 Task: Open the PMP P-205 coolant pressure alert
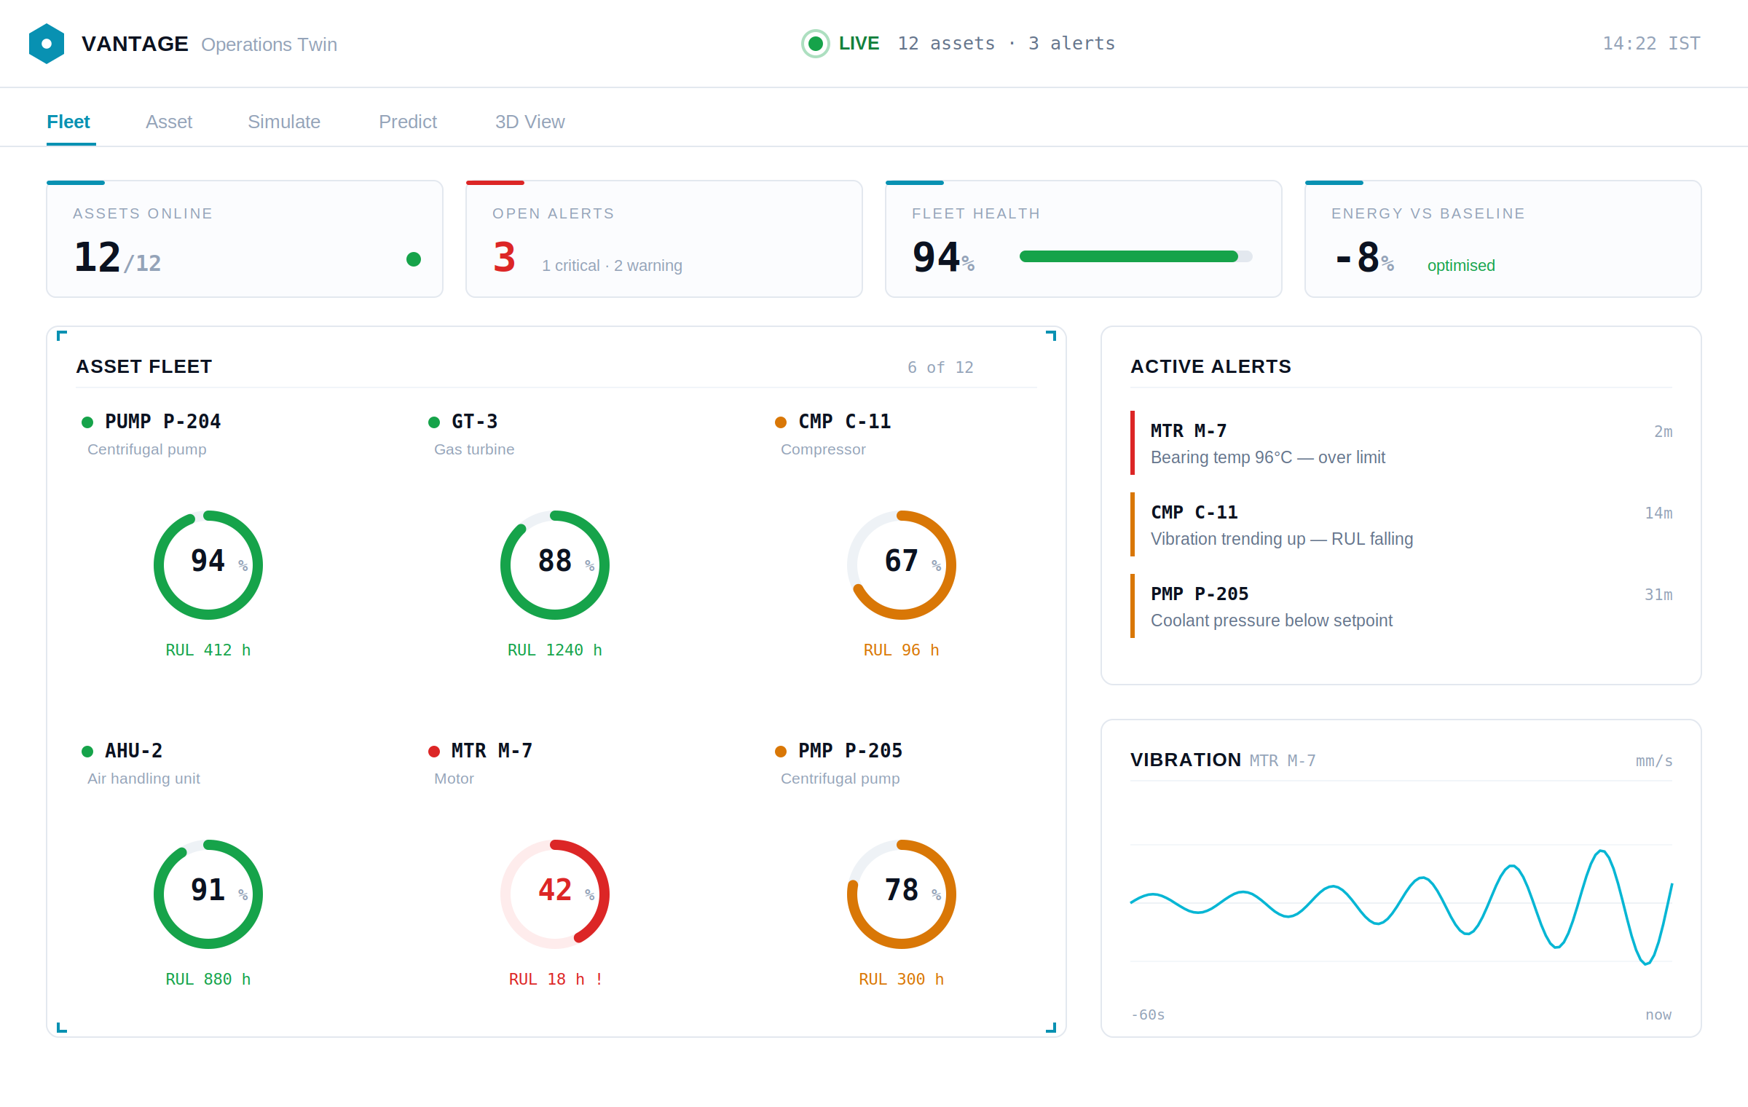[1401, 606]
